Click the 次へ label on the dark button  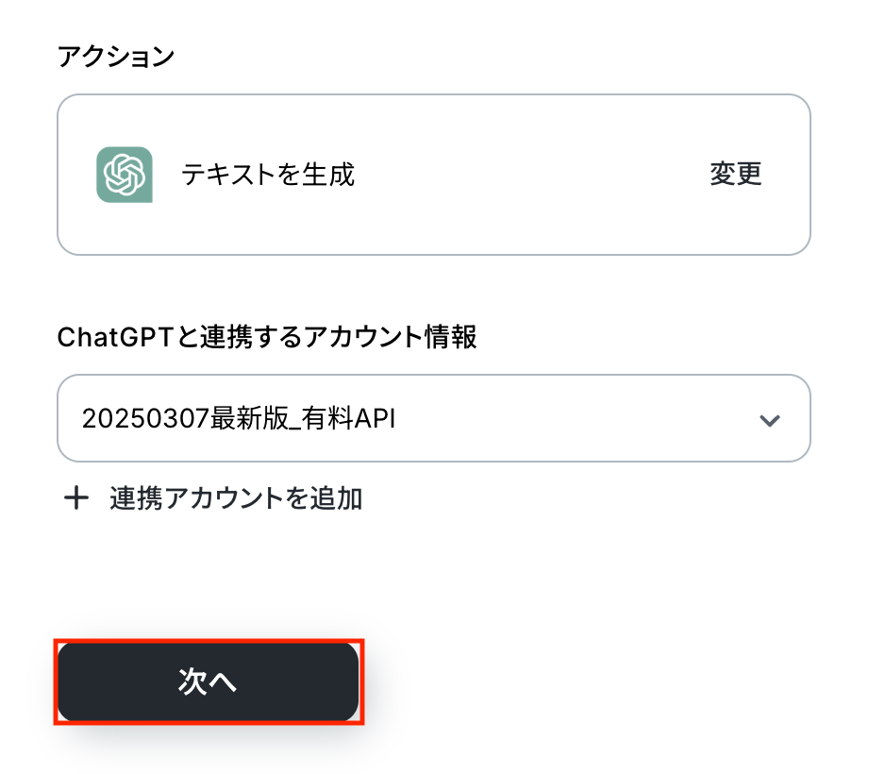tap(208, 682)
